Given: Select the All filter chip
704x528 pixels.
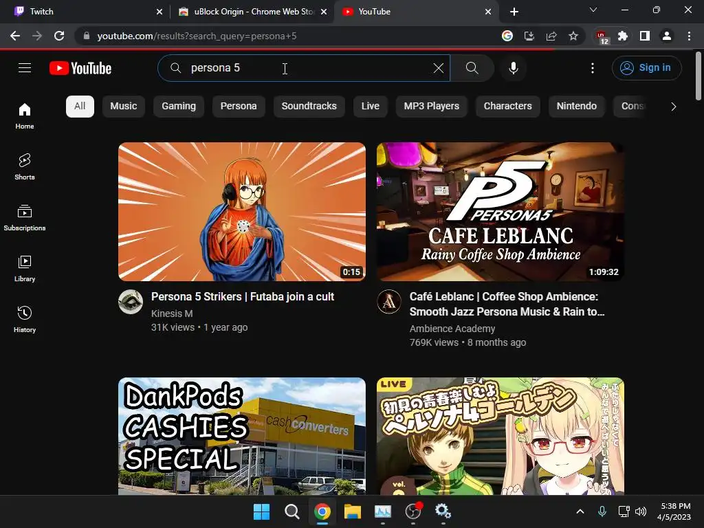Looking at the screenshot, I should click(x=80, y=107).
